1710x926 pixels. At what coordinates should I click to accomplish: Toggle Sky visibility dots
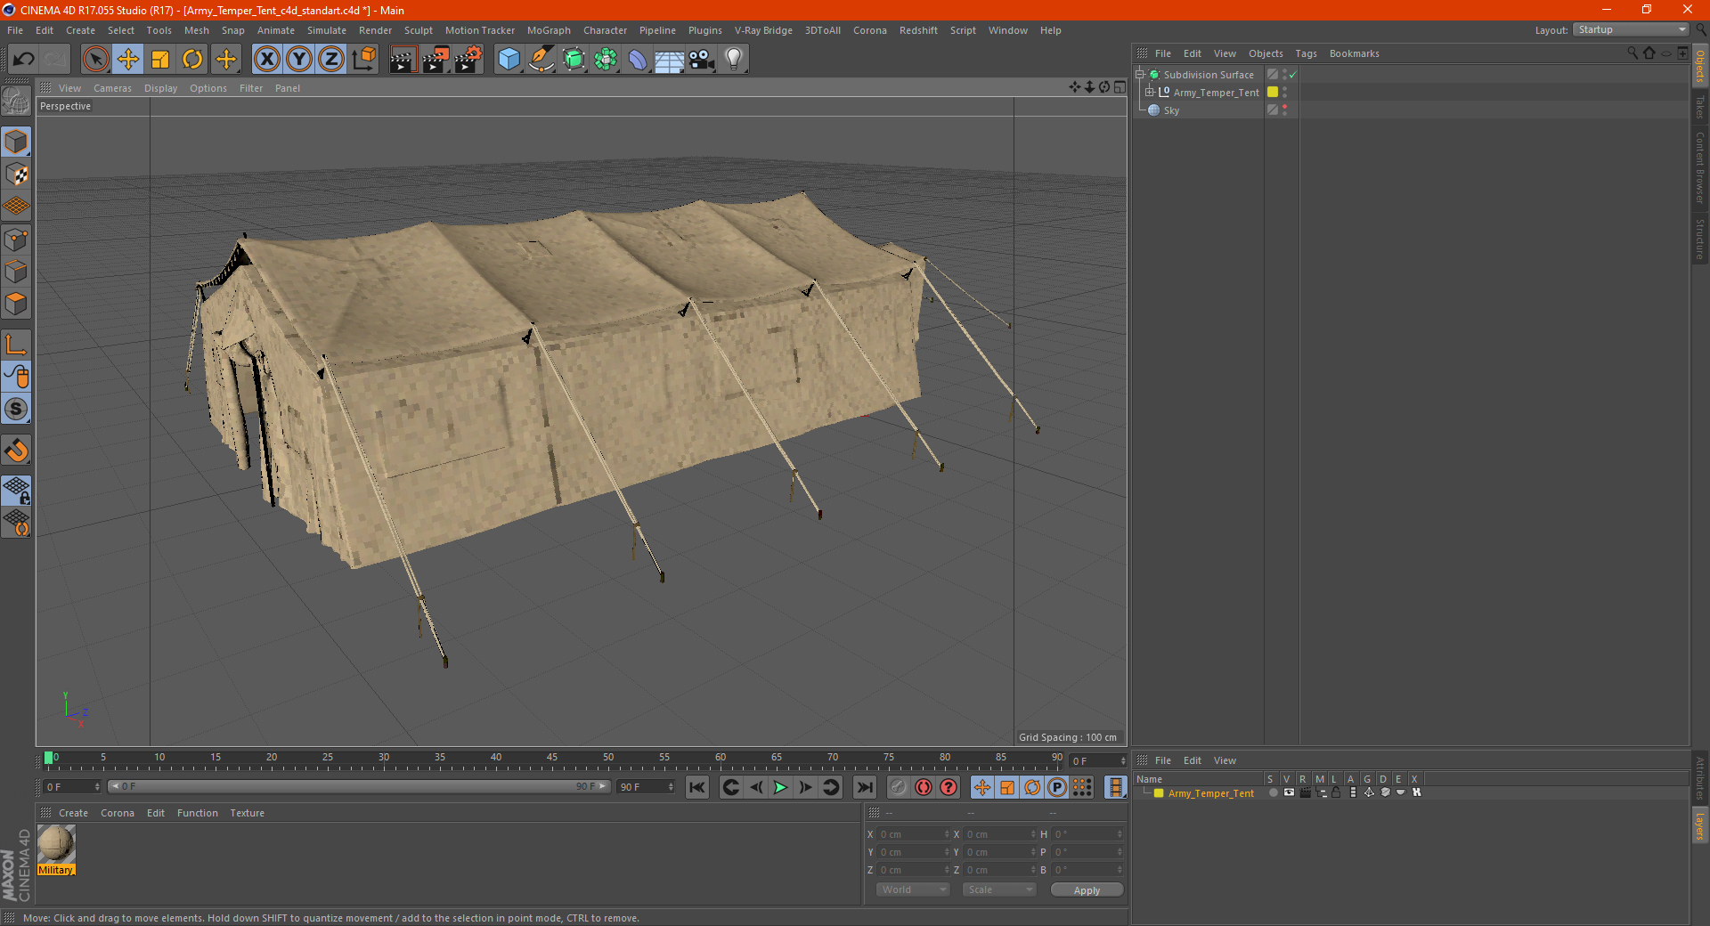coord(1284,110)
